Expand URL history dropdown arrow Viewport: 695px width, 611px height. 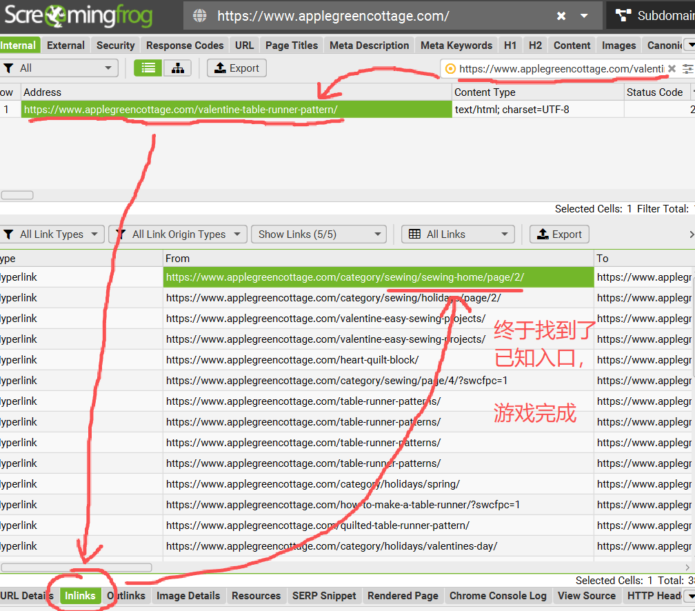[x=584, y=16]
